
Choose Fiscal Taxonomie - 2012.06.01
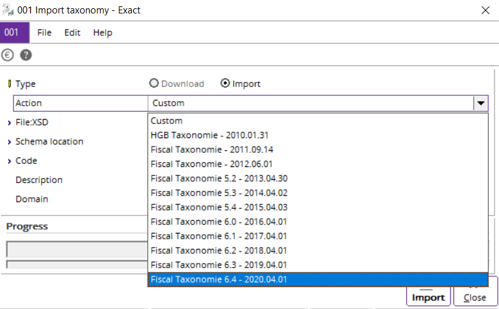(318, 164)
